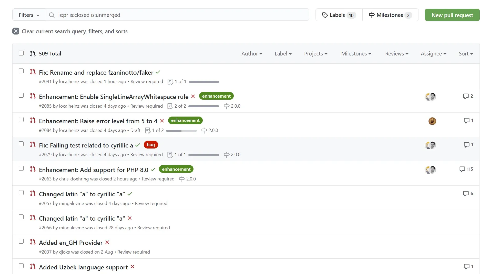This screenshot has height=274, width=489.
Task: Click the tasks checklist icon on PR #2091
Action: point(170,82)
